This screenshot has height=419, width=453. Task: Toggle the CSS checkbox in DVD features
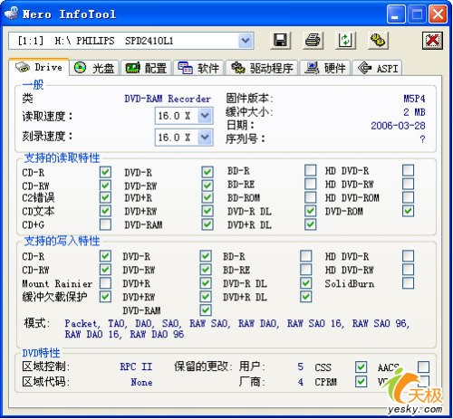coord(361,367)
